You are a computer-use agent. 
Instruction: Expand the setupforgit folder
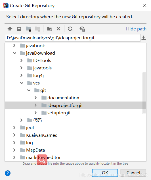point(36,113)
